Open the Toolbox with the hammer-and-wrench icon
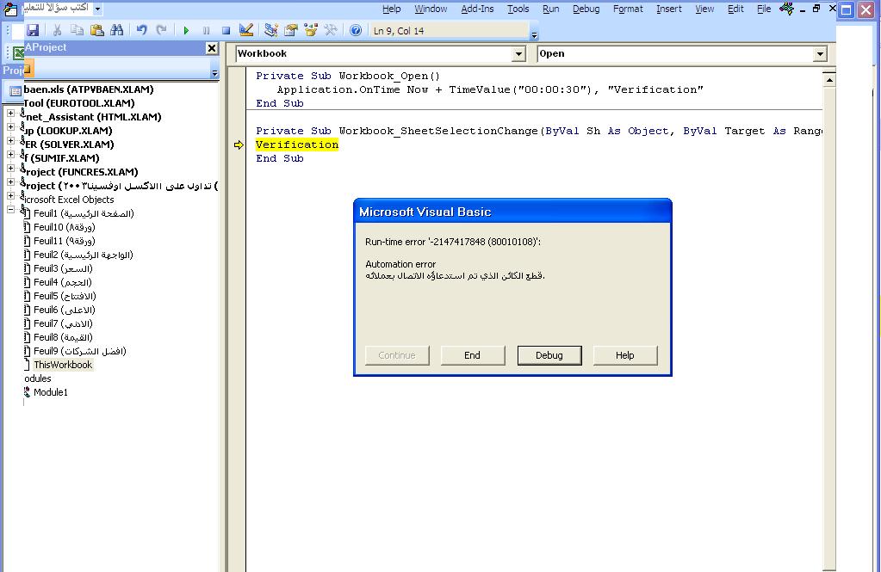Screen dimensions: 881x572 point(331,30)
